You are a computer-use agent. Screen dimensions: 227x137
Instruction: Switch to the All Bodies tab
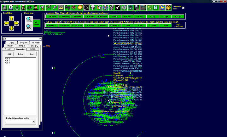click(36, 43)
